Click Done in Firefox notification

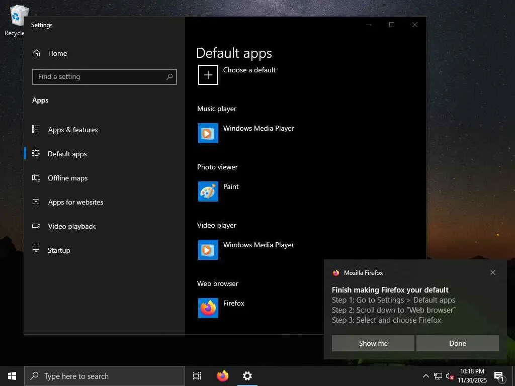[458, 343]
